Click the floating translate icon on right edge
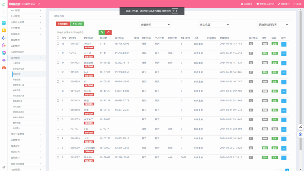The image size is (304, 171). 300,127
